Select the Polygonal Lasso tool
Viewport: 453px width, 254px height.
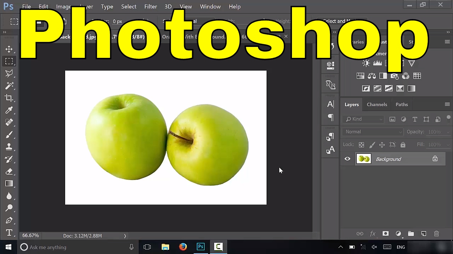pyautogui.click(x=9, y=73)
